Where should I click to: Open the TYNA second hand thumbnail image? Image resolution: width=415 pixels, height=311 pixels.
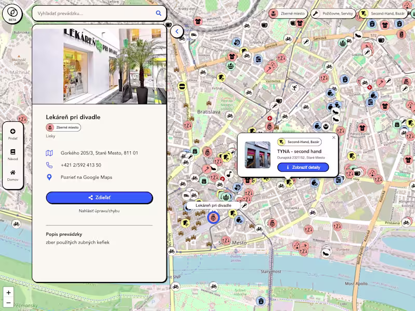pos(257,154)
